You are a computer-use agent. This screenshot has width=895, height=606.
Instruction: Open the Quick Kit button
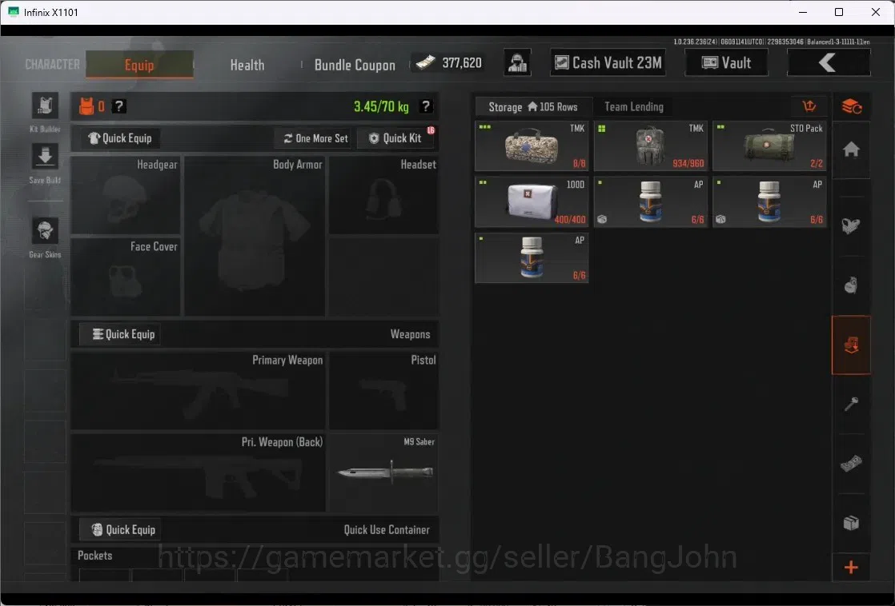[x=395, y=138]
